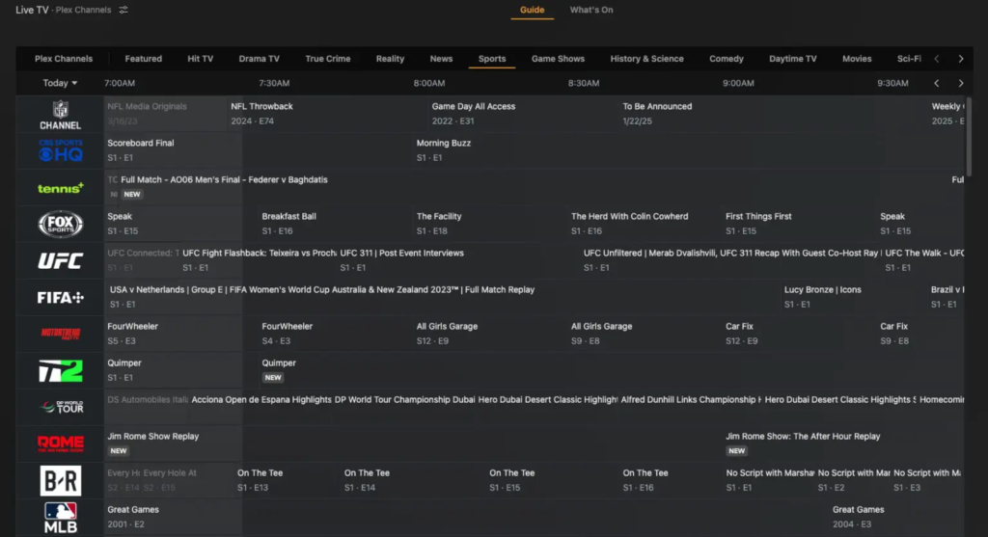Select the Fox Sports channel logo
The image size is (988, 537).
pos(61,224)
